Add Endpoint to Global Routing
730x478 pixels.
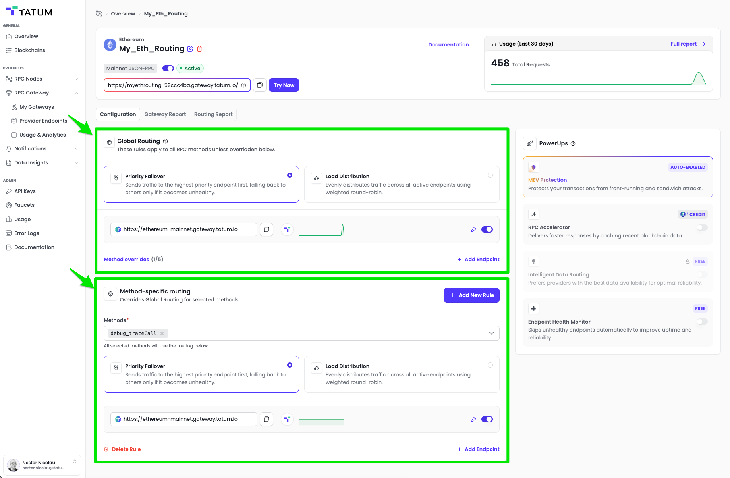point(478,259)
